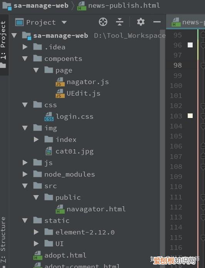The height and width of the screenshot is (268, 205).
Task: Switch to the news-publish editor tab
Action: pyautogui.click(x=186, y=22)
